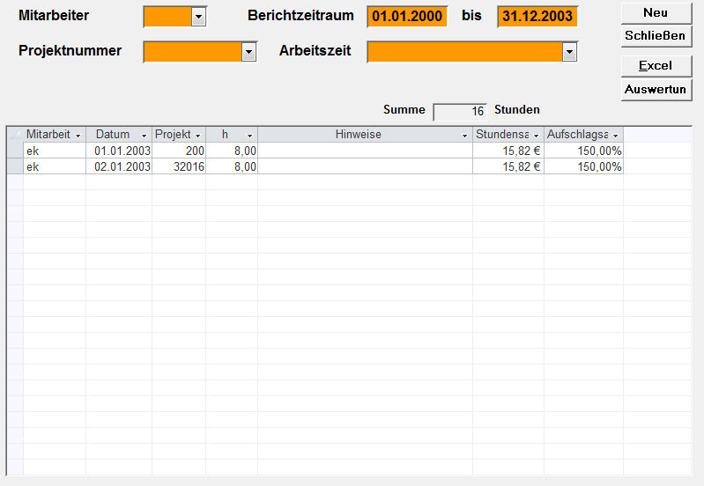This screenshot has height=486, width=704.
Task: Click the 150,00% cell in the project 200 row
Action: click(584, 151)
